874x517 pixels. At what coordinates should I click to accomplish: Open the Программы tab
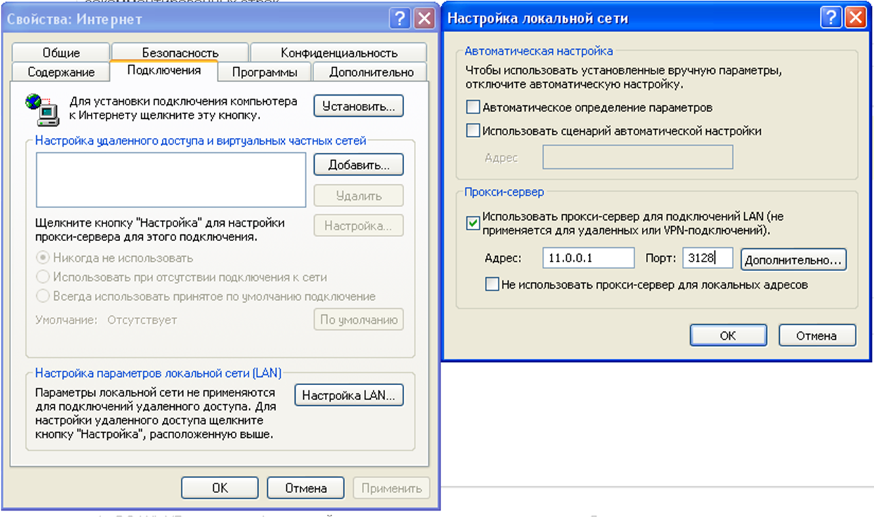point(264,72)
